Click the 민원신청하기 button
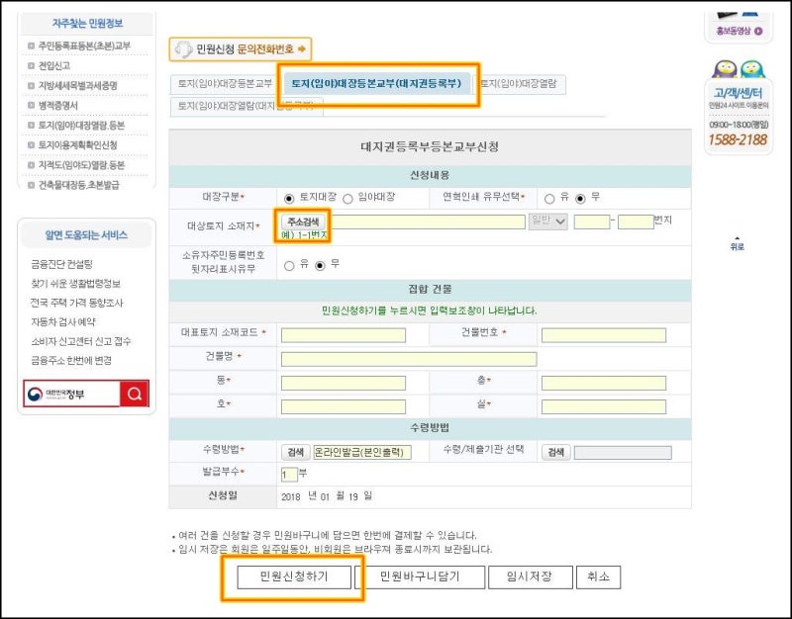Viewport: 792px width, 619px height. [294, 576]
